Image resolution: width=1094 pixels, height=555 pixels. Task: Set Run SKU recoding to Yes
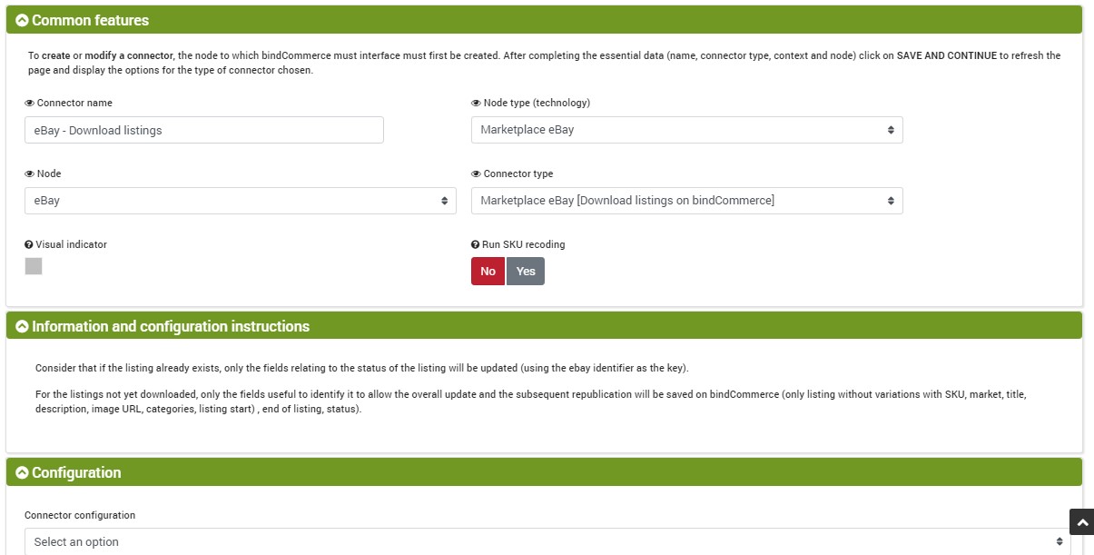click(x=526, y=272)
